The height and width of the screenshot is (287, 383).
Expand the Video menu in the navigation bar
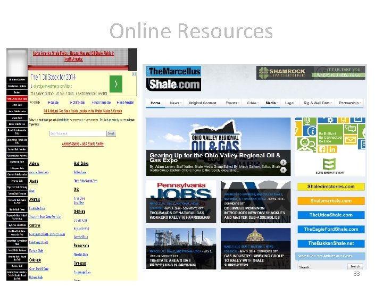pyautogui.click(x=252, y=103)
